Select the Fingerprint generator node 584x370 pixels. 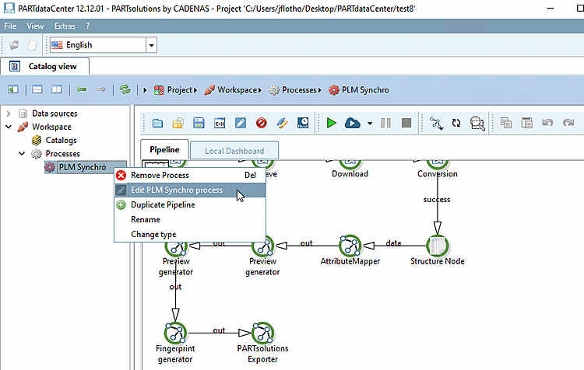click(x=175, y=333)
